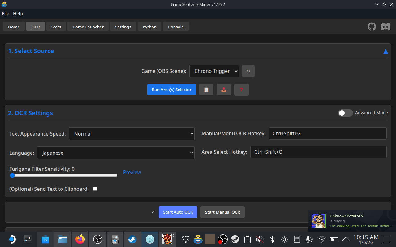
Task: Switch to the Console tab
Action: (x=176, y=27)
